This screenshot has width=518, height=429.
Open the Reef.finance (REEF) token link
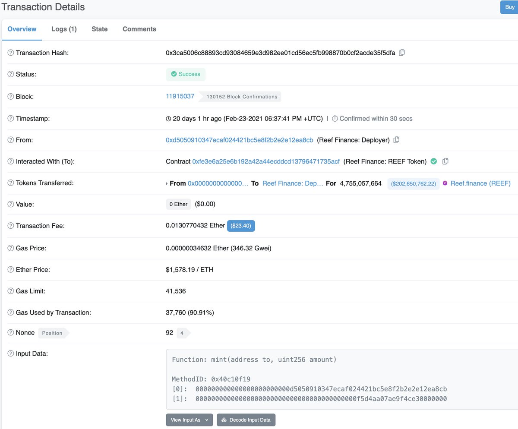pos(480,183)
